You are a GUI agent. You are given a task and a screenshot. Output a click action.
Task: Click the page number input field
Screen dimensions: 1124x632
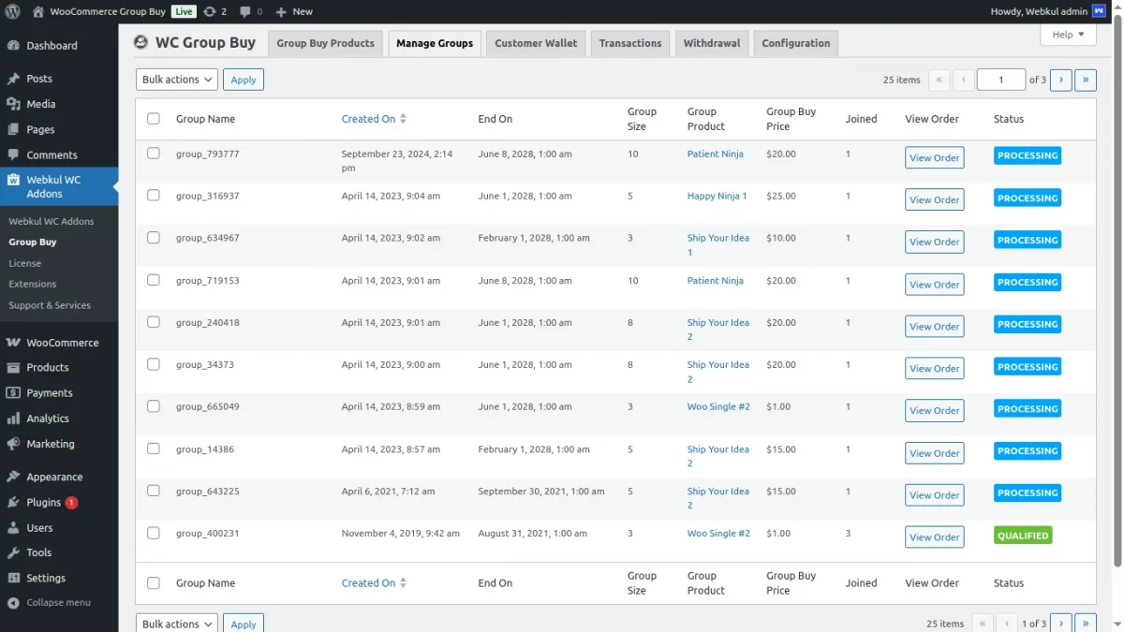(1000, 80)
